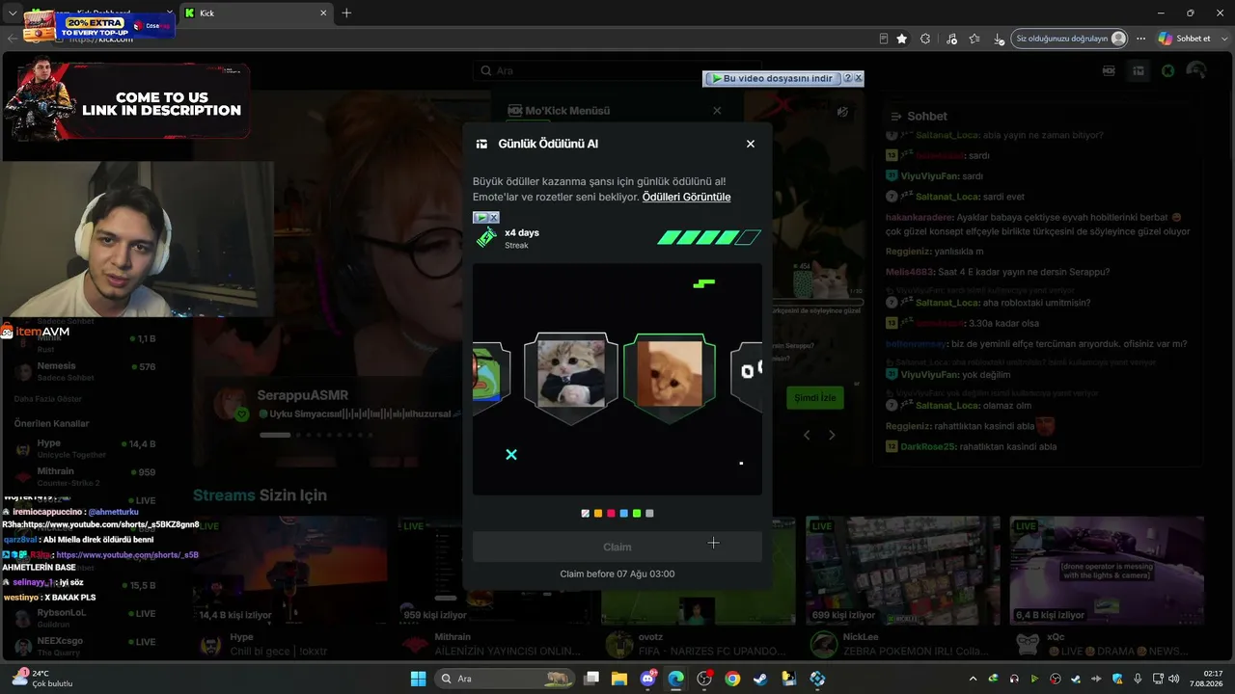This screenshot has width=1235, height=694.
Task: Open the Ödülleri Görüntüle link
Action: click(686, 197)
